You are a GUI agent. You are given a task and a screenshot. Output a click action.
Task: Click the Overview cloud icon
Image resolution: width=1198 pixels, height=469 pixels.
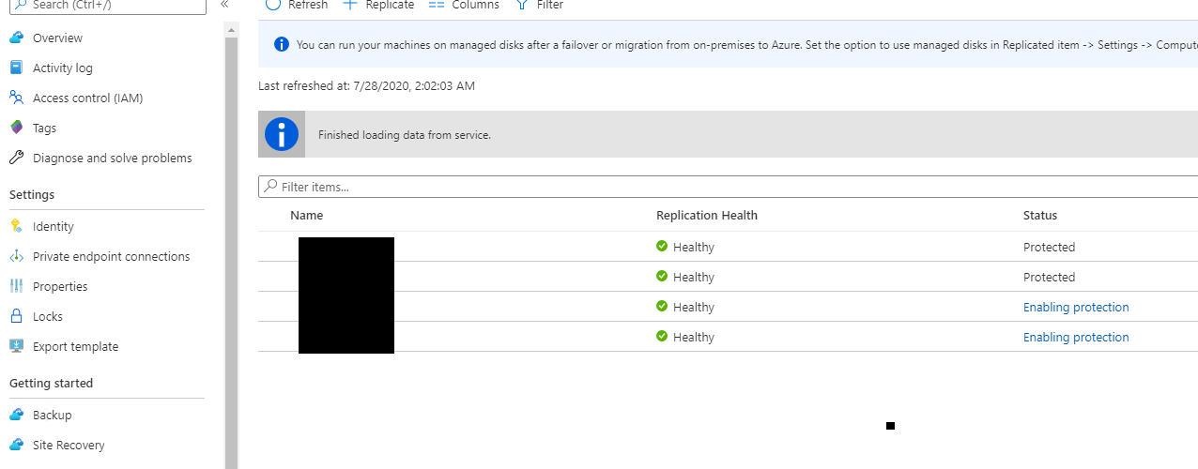coord(16,38)
